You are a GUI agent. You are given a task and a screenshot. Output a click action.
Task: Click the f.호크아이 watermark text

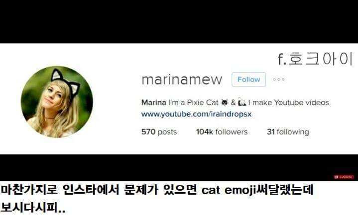315,59
